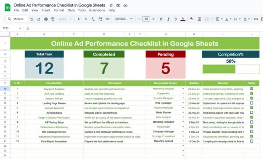Open the cell borders options

199,19
